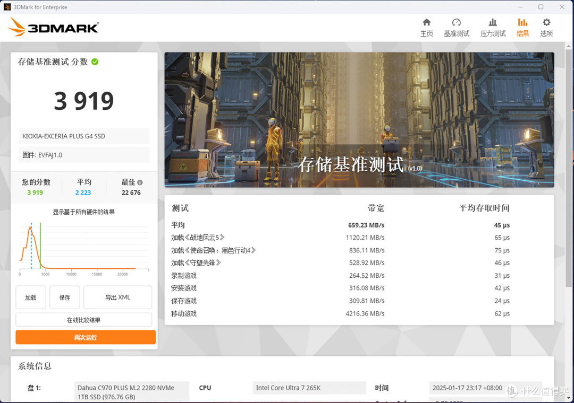Image resolution: width=574 pixels, height=403 pixels.
Task: Click the storage benchmark banner image
Action: [x=359, y=120]
